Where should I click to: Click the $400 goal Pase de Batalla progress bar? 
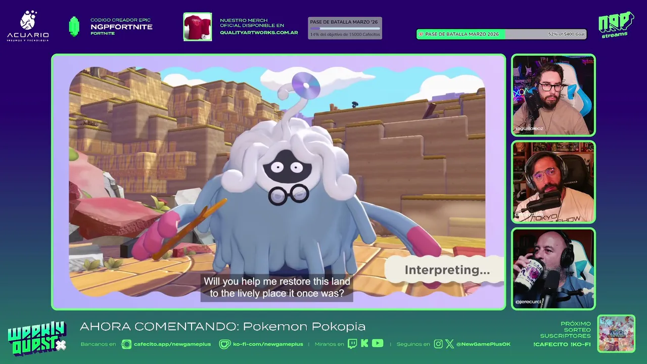pyautogui.click(x=501, y=34)
